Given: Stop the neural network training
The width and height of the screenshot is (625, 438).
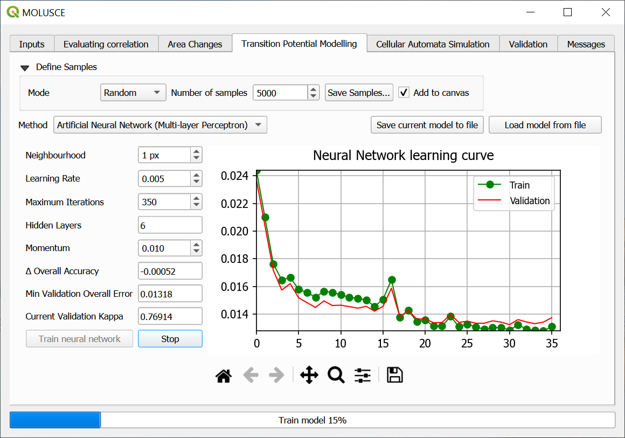Looking at the screenshot, I should 170,339.
